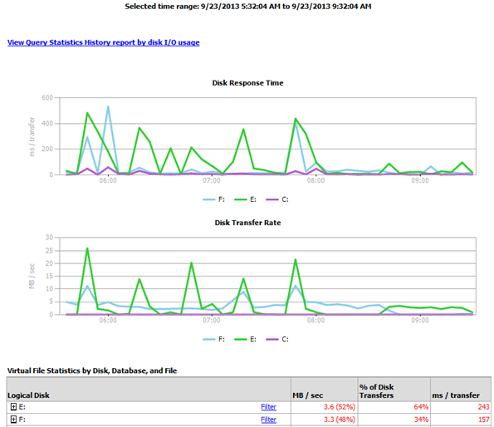This screenshot has height=427, width=494.
Task: Click the Virtual File Statistics table heading
Action: [x=92, y=371]
